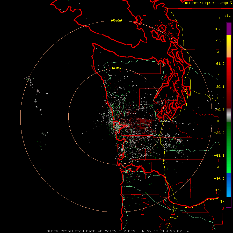Click the 76.7 legend value
Image resolution: width=233 pixels, height=233 pixels.
pyautogui.click(x=220, y=52)
